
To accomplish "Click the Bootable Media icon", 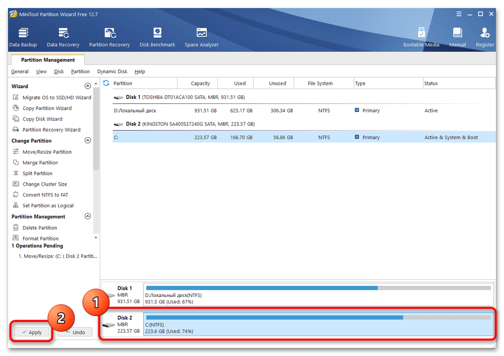I will [421, 37].
